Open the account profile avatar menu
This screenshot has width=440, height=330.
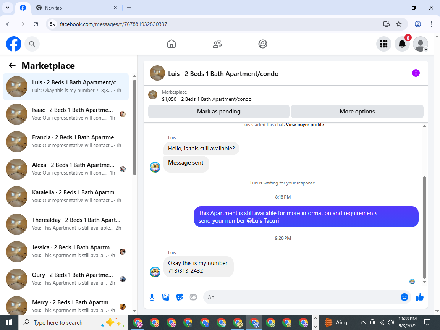click(421, 44)
